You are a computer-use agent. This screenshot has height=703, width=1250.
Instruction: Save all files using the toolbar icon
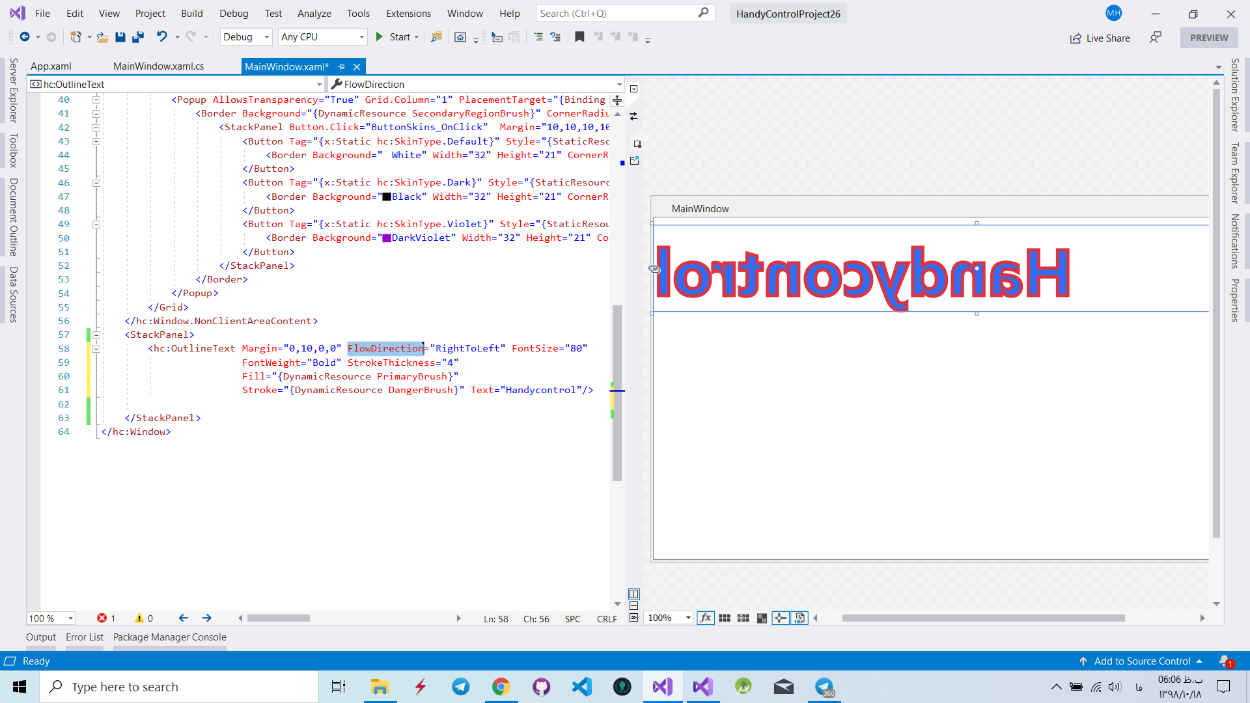pyautogui.click(x=138, y=36)
